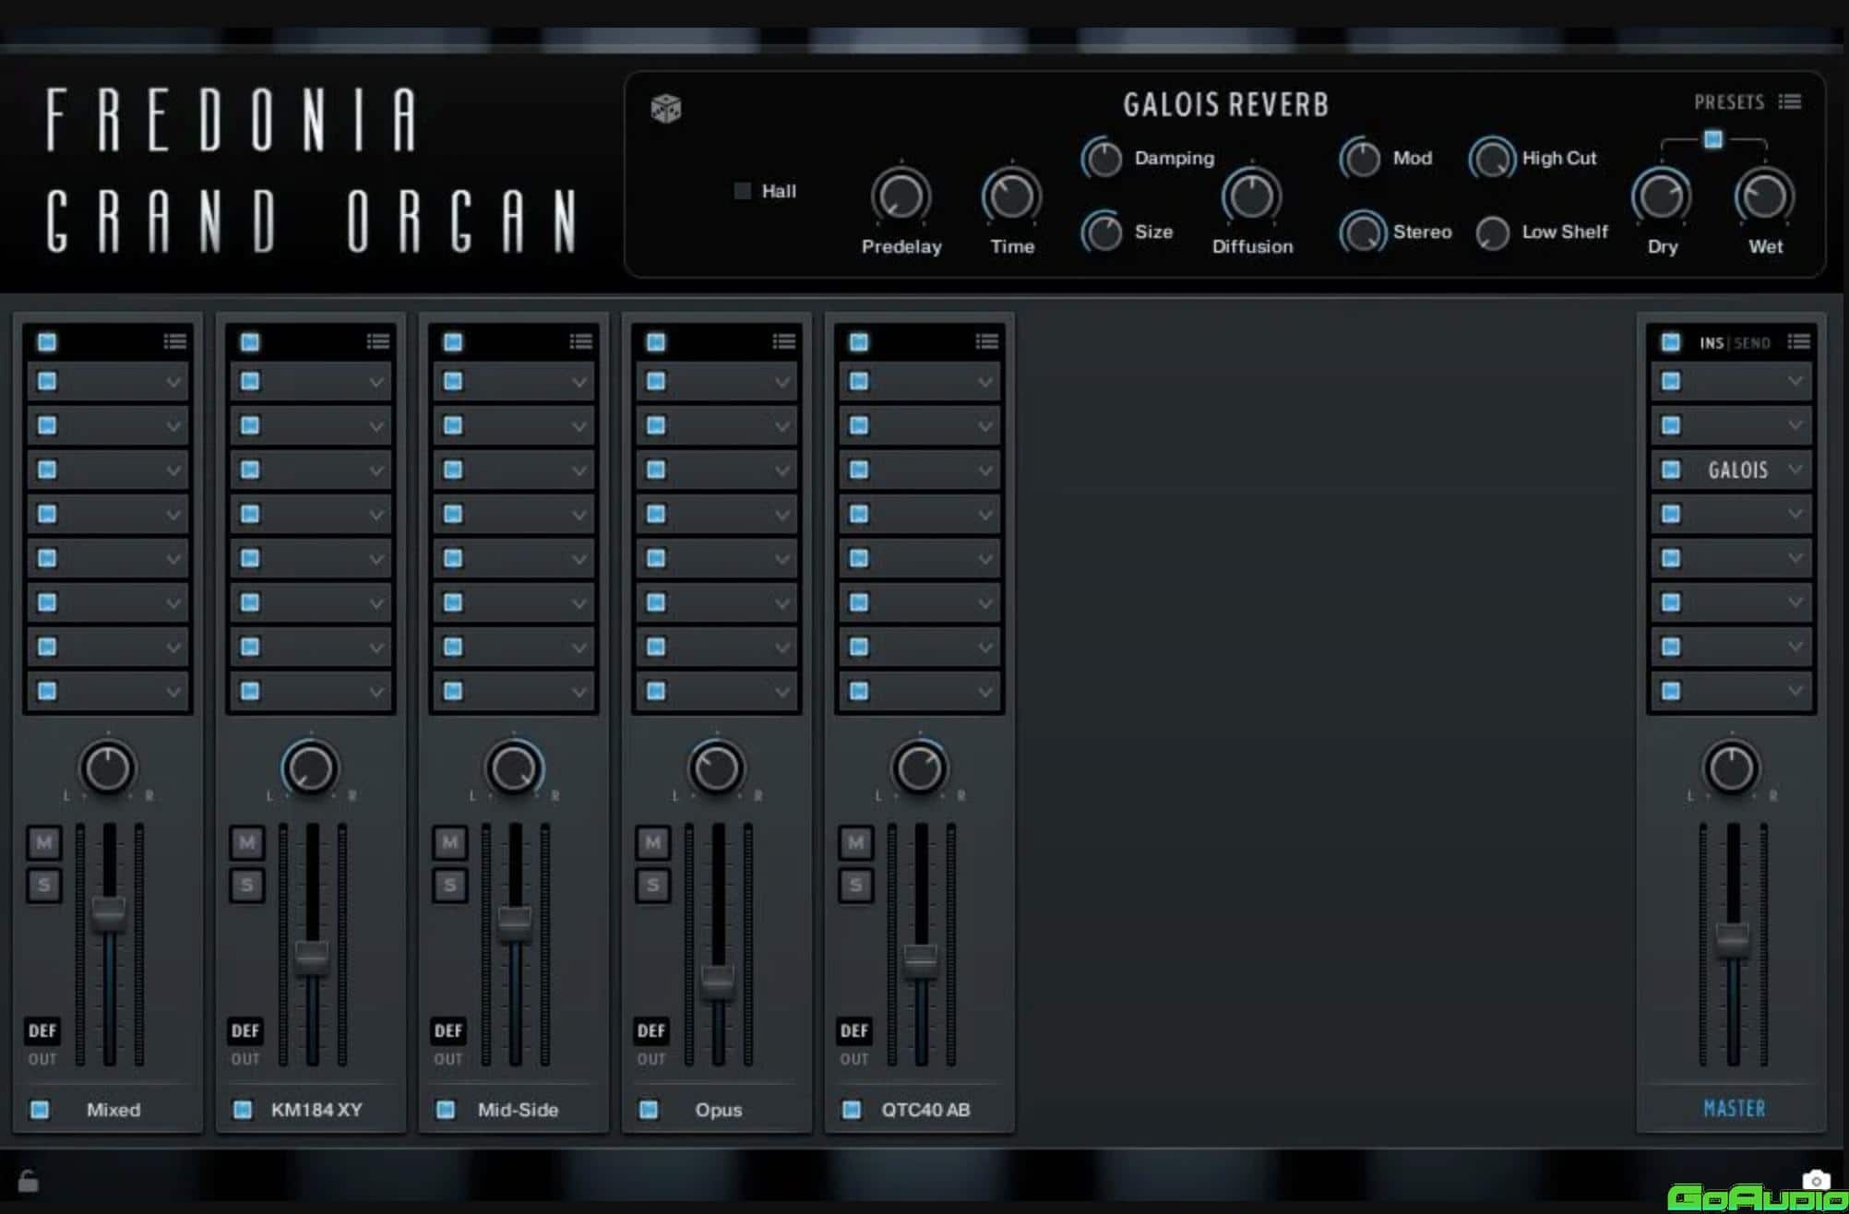The image size is (1849, 1214).
Task: Click the MASTER channel label
Action: (1734, 1108)
